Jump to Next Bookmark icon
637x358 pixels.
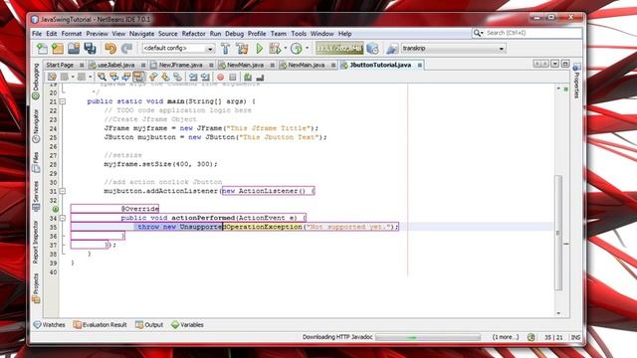click(x=165, y=77)
